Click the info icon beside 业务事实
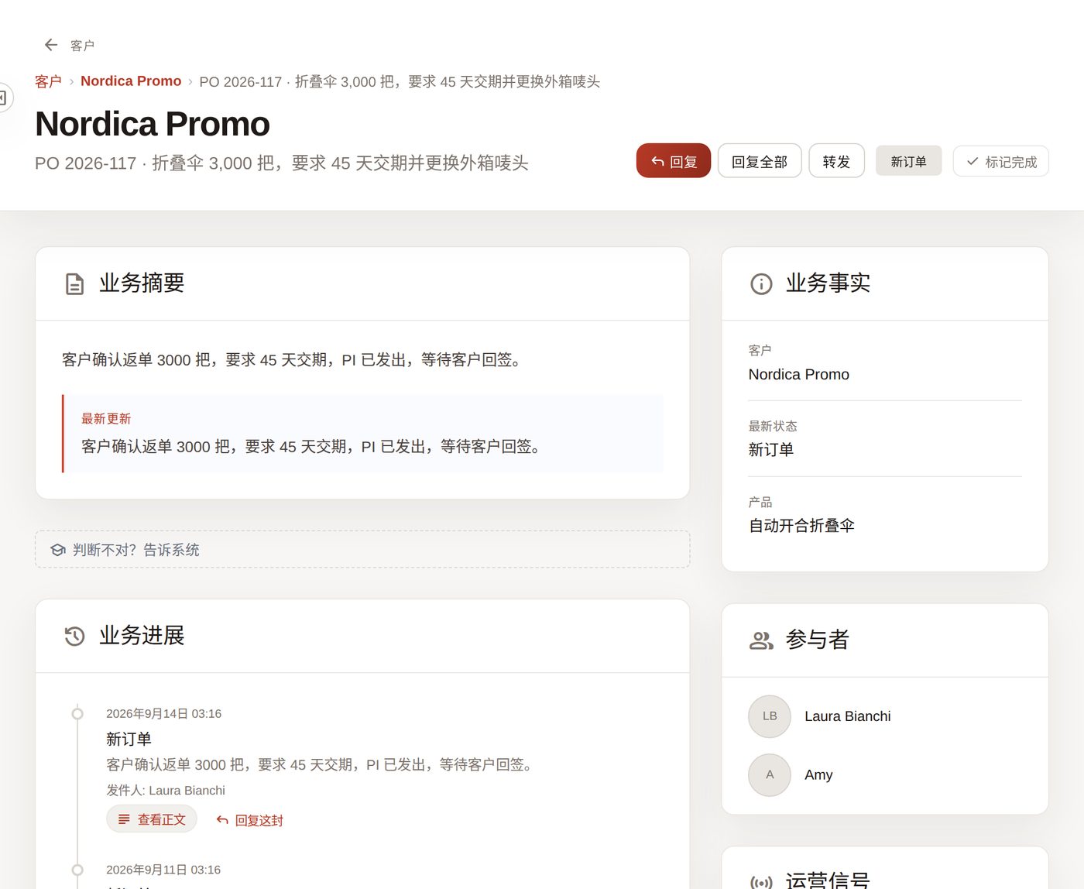The width and height of the screenshot is (1084, 889). (x=761, y=284)
